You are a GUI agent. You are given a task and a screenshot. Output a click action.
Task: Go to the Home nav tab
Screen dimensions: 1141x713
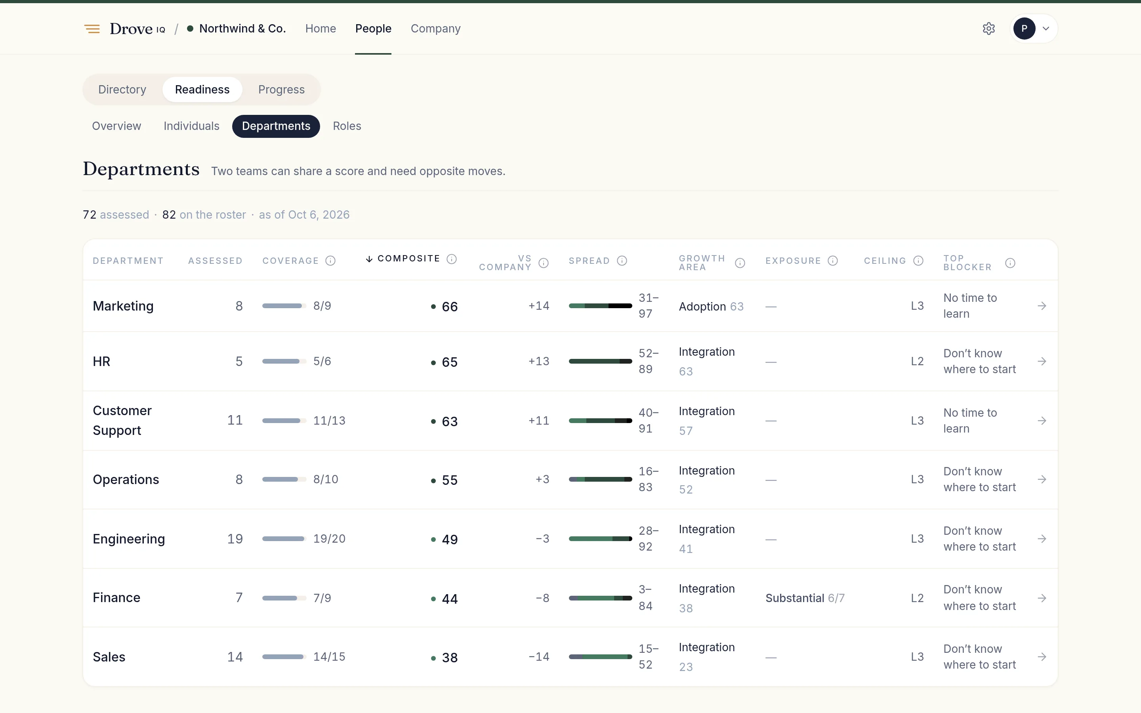pos(321,29)
